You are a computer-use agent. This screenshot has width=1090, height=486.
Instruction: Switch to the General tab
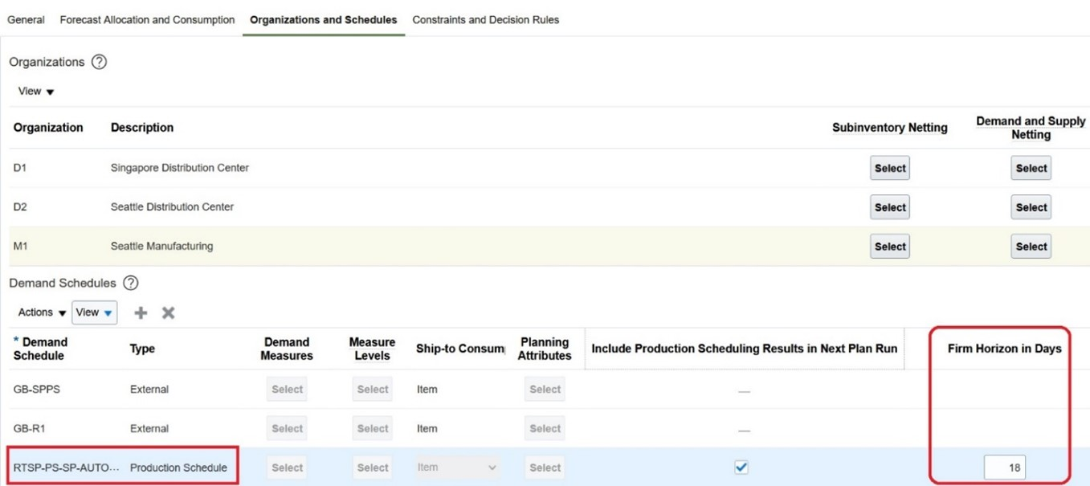pyautogui.click(x=26, y=20)
